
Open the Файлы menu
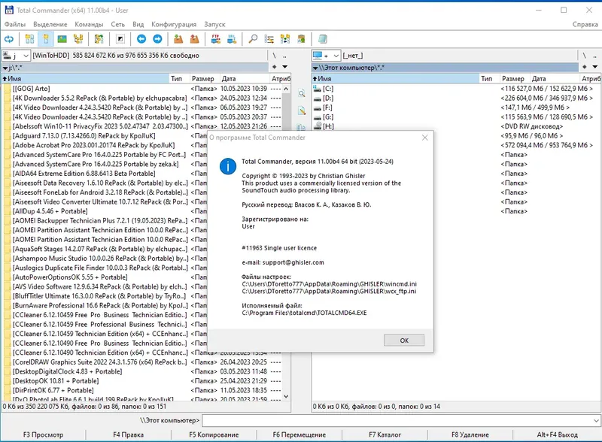[15, 24]
